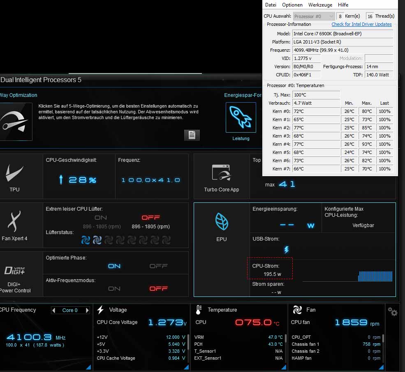The image size is (405, 372).
Task: Set Aktiv-Frequenzmodus to OFF
Action: point(159,288)
